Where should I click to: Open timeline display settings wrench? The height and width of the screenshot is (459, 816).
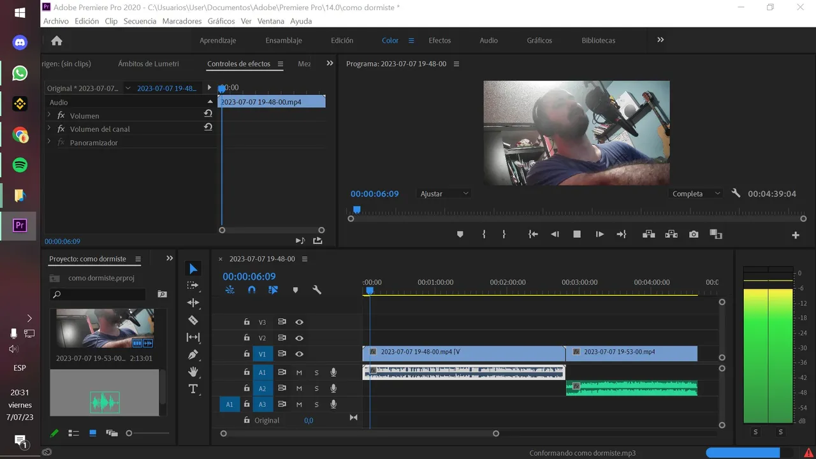tap(317, 290)
